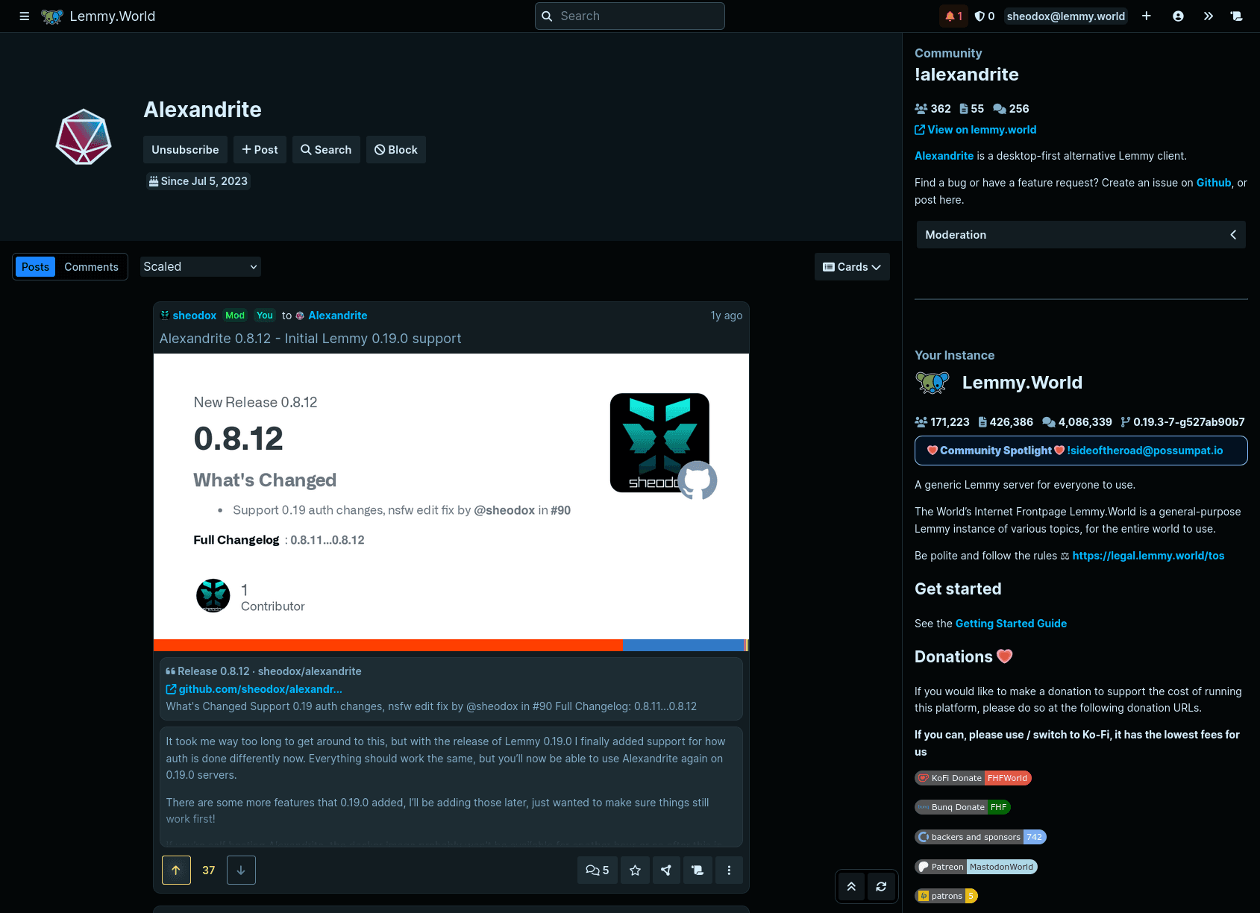Open the Scaled sort dropdown
This screenshot has height=913, width=1260.
(200, 266)
